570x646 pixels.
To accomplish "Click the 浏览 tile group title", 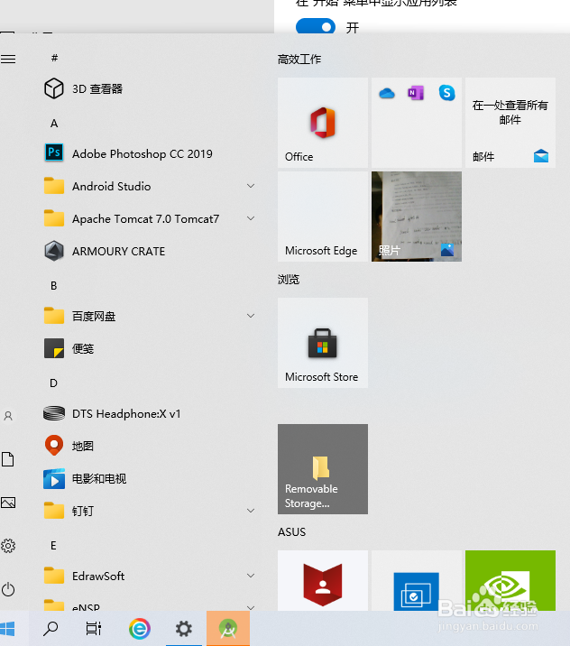I will [x=289, y=280].
